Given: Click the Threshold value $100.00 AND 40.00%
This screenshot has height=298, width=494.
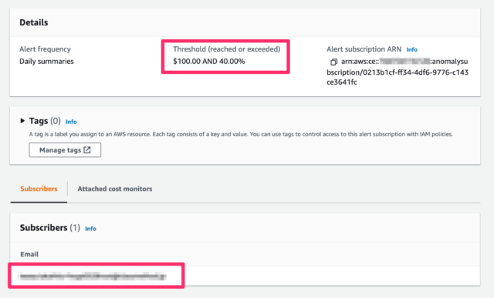Looking at the screenshot, I should click(209, 62).
